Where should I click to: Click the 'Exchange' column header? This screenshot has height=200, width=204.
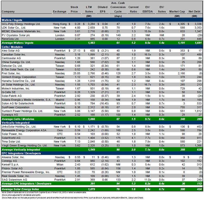click(x=59, y=12)
